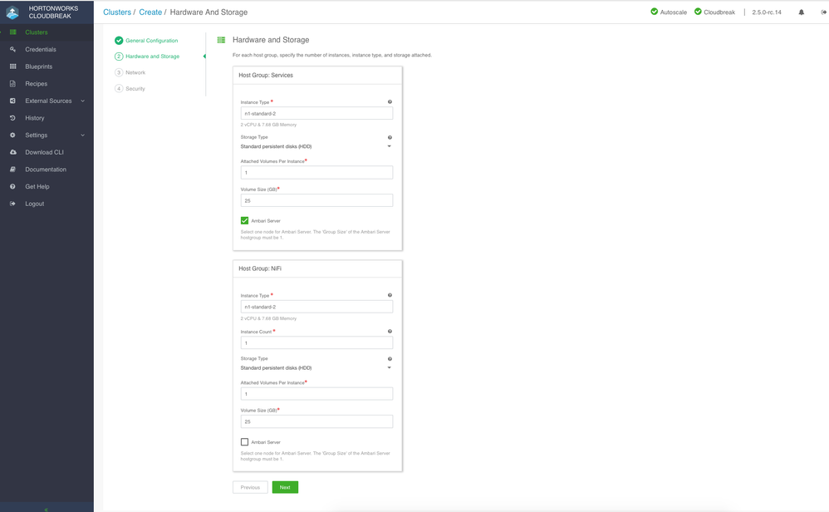
Task: Click the Blueprints grid icon
Action: (x=12, y=66)
